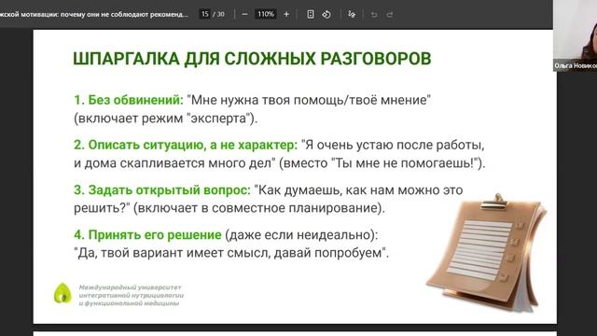Click the text '(включает режим "эксперта")'
597x336 pixels.
tap(166, 119)
